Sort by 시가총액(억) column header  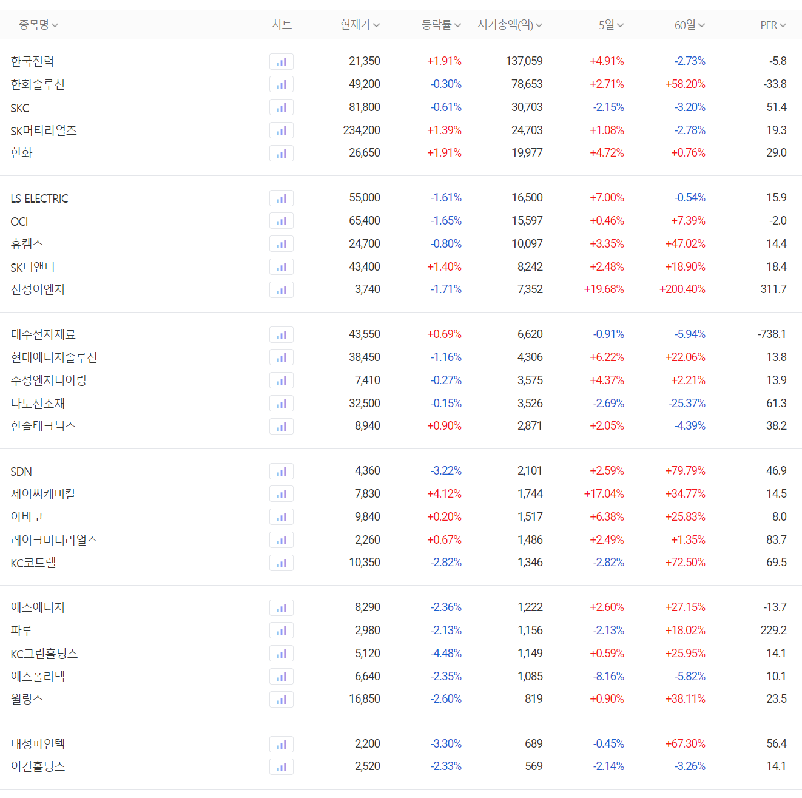pyautogui.click(x=510, y=25)
